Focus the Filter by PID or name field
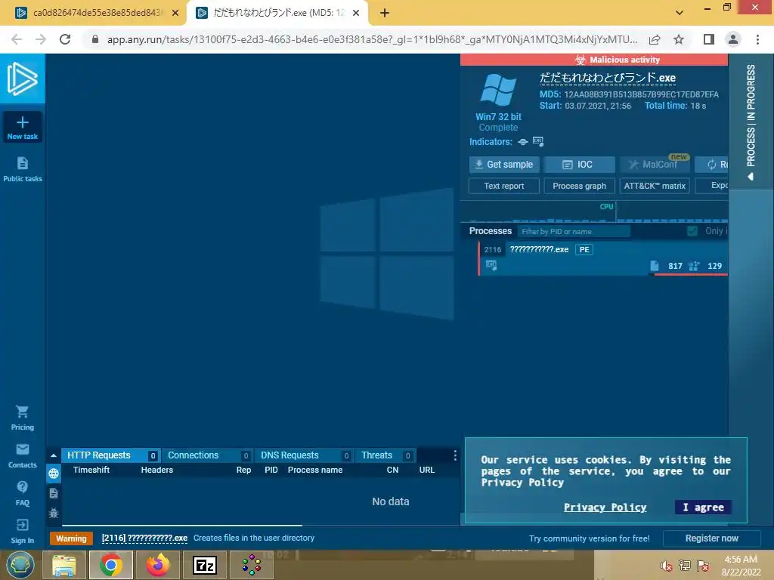This screenshot has height=580, width=774. tap(574, 231)
